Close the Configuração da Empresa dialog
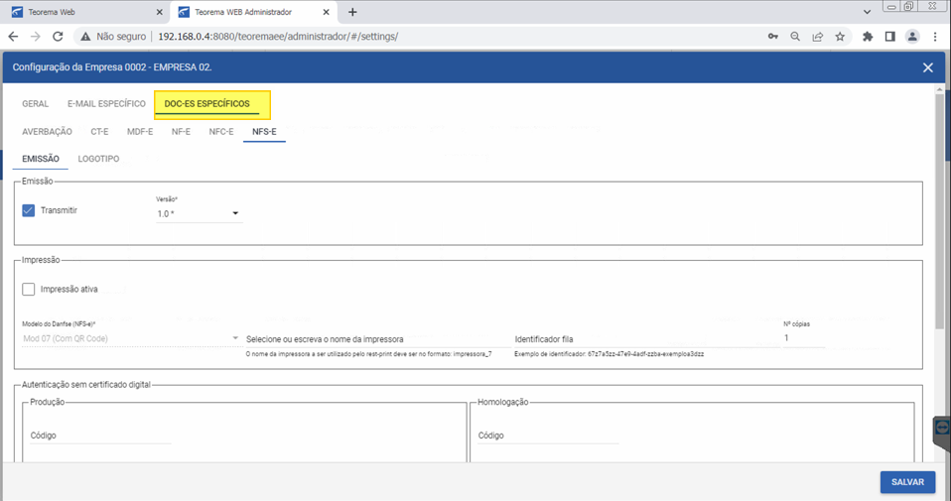This screenshot has width=951, height=501. coord(928,67)
